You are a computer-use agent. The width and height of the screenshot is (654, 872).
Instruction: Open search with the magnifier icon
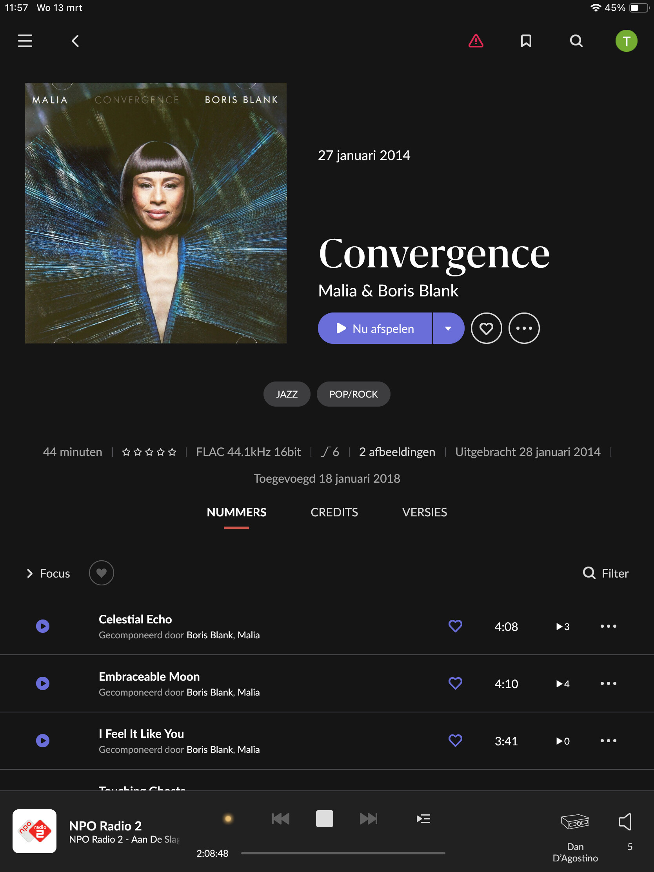(x=576, y=41)
